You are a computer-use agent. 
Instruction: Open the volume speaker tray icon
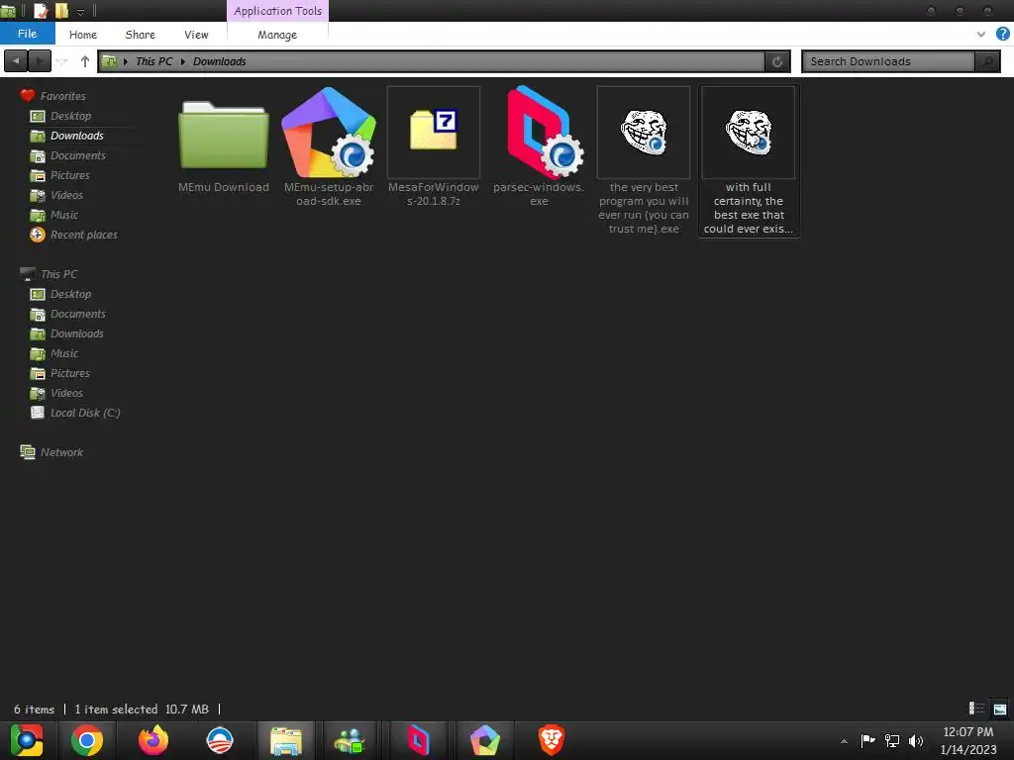pyautogui.click(x=916, y=740)
